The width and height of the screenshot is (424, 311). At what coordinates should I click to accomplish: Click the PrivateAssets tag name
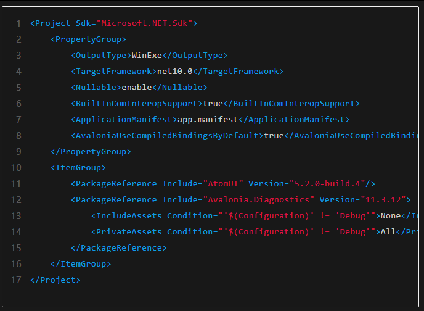tap(129, 232)
